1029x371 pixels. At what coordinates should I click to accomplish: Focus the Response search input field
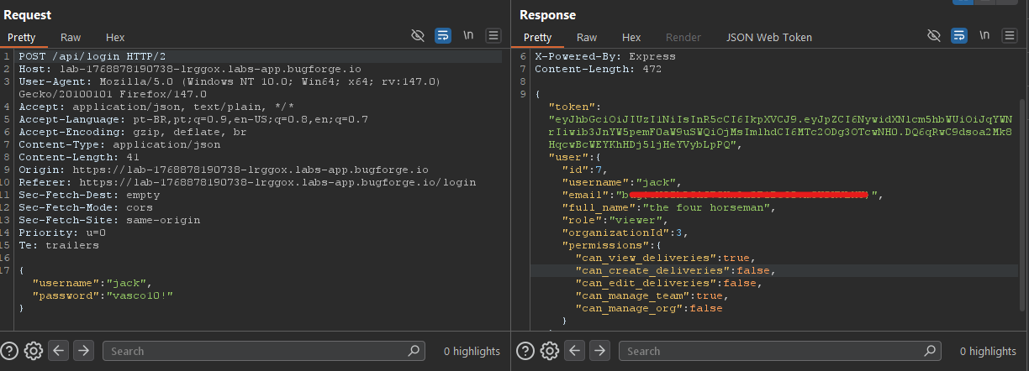point(779,351)
